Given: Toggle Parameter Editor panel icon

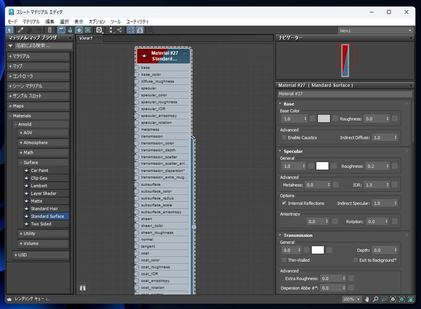Looking at the screenshot, I should (140, 30).
